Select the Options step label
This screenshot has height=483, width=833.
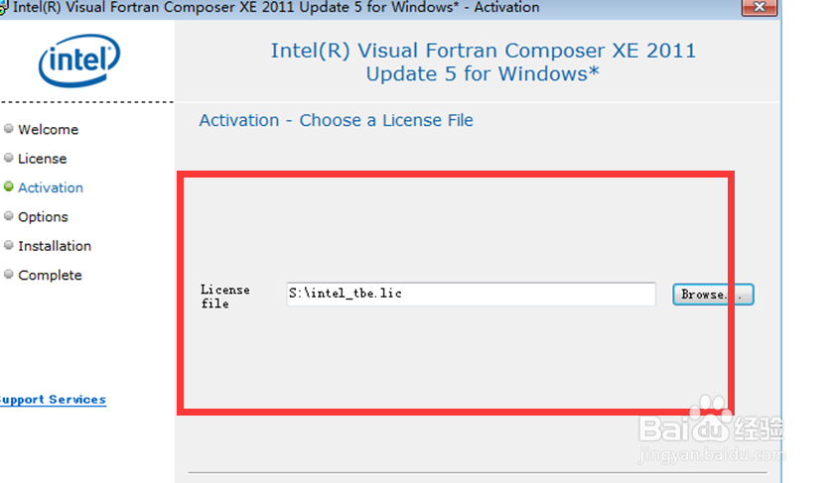click(x=43, y=217)
